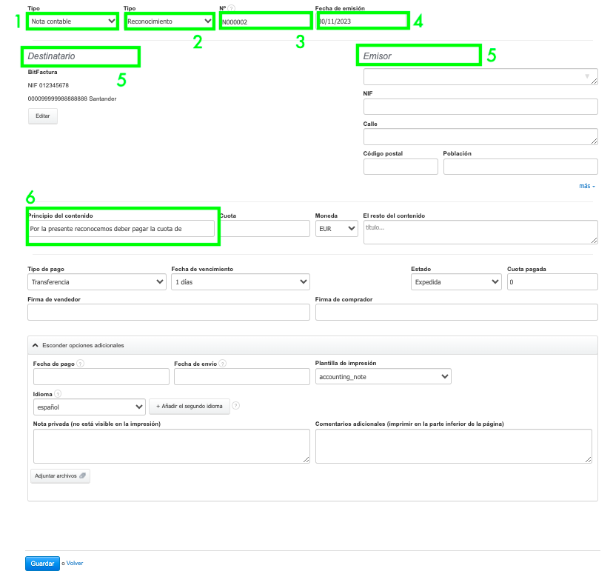
Task: Open the Estado dropdown showing Expedida
Action: point(455,282)
